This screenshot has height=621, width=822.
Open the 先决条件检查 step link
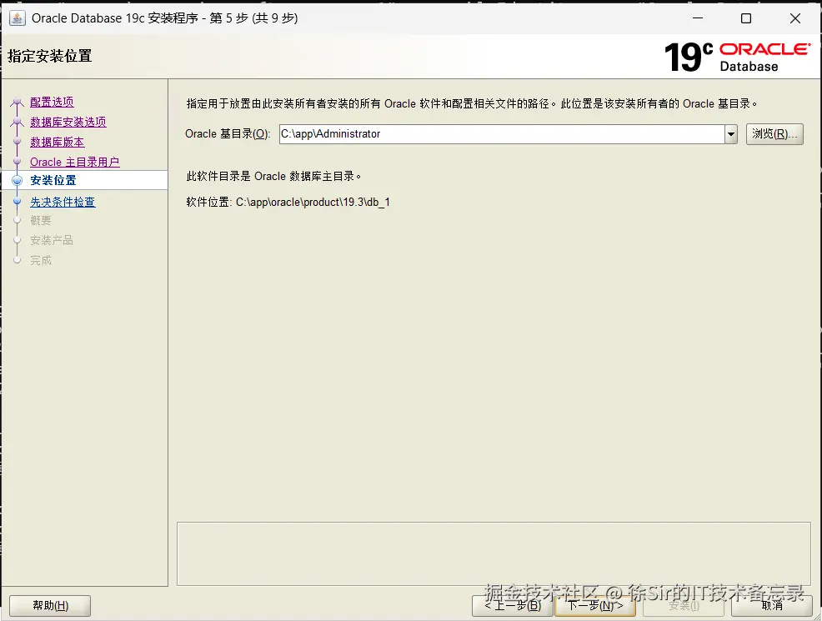coord(62,201)
